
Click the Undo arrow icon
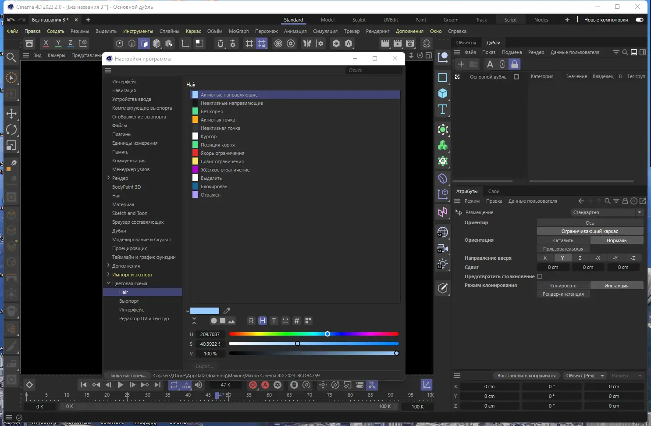[x=11, y=20]
